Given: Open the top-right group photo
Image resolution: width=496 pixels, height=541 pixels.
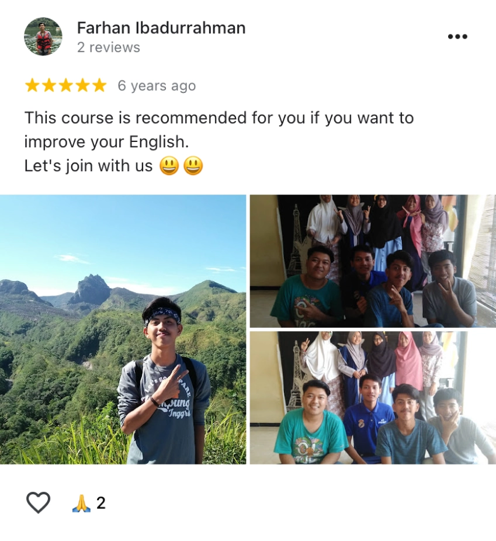Looking at the screenshot, I should [x=373, y=261].
